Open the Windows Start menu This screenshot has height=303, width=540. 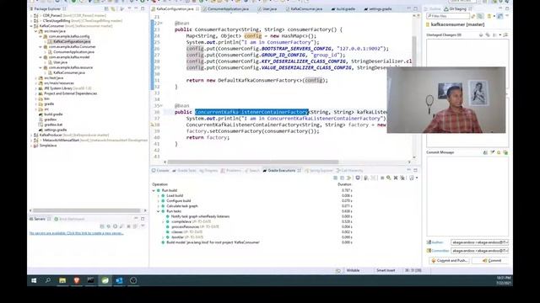pos(34,280)
